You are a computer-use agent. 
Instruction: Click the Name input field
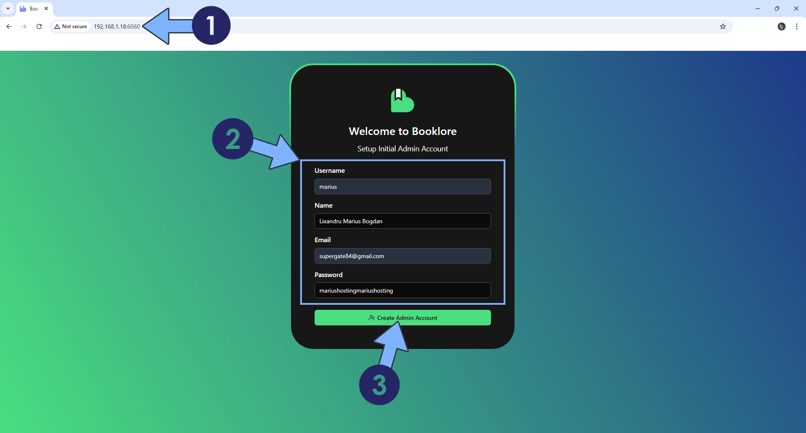(x=402, y=221)
